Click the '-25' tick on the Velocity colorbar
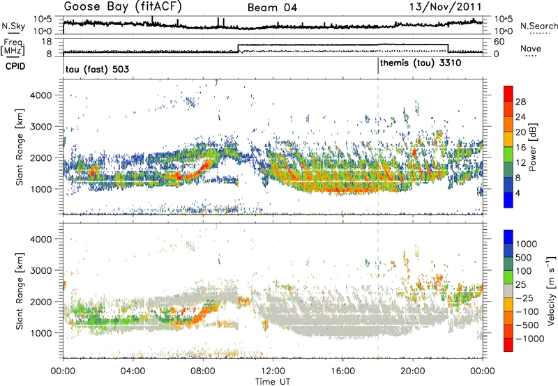558x386 pixels. point(525,298)
